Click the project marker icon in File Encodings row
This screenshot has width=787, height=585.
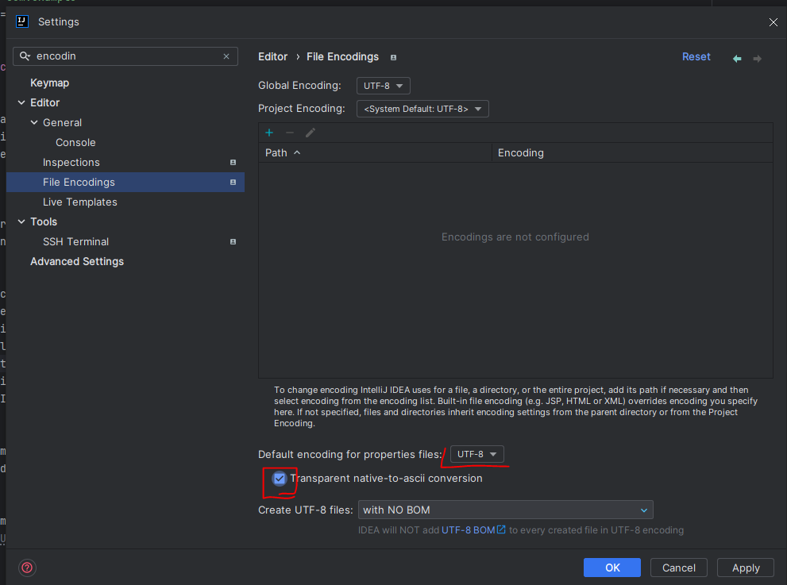click(233, 182)
